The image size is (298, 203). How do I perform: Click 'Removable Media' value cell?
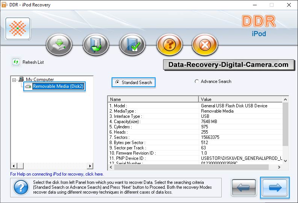point(217,111)
